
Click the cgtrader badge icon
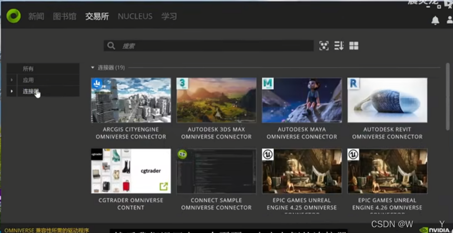97,154
